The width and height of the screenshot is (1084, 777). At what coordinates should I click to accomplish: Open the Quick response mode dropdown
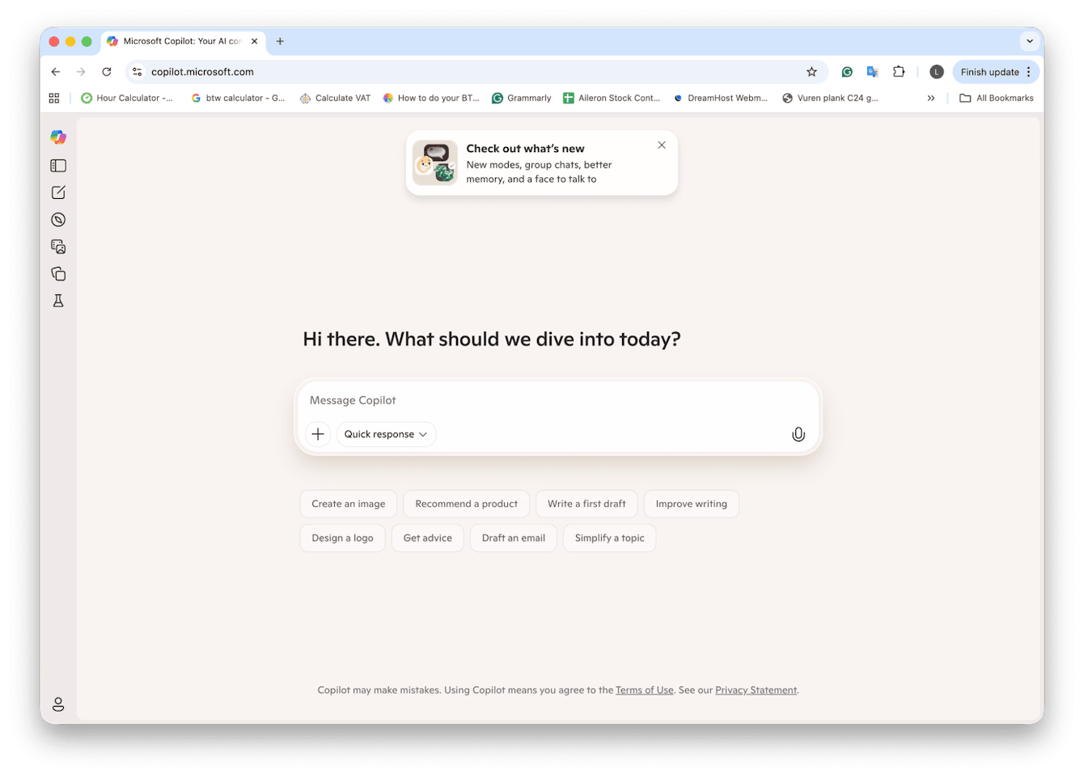pos(386,434)
